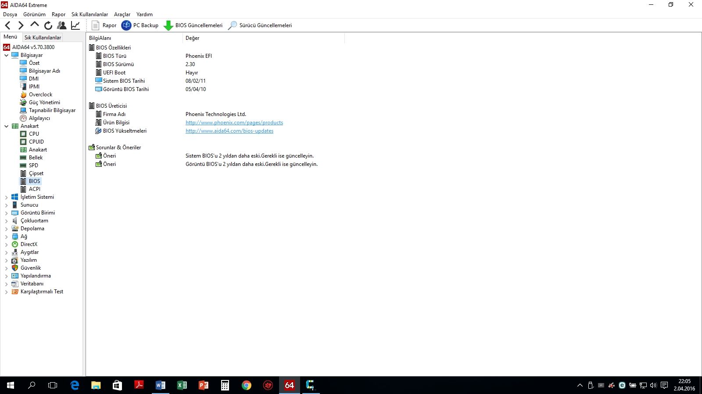This screenshot has width=702, height=394.
Task: Open Microsoft Edge from the taskbar
Action: (x=75, y=385)
